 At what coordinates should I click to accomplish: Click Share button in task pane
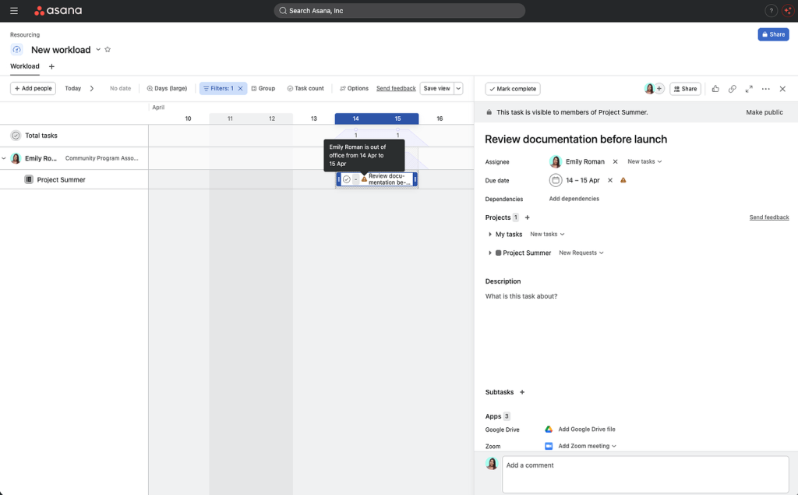[685, 89]
